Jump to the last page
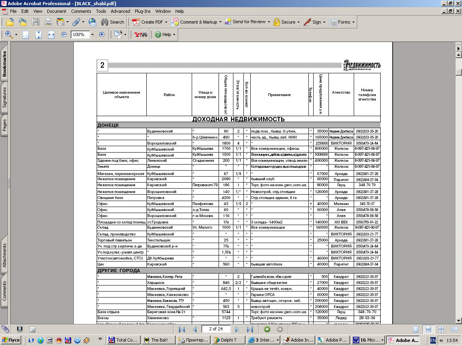 (x=250, y=330)
